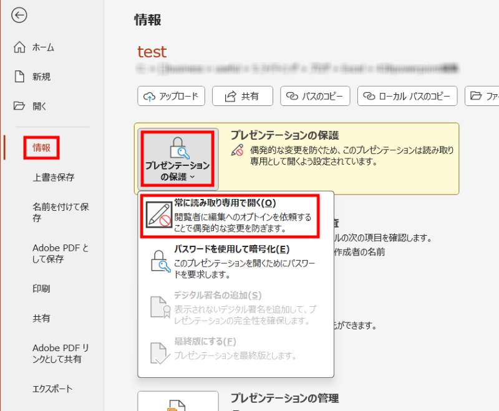This screenshot has width=499, height=411.
Task: Switch to the 情報 section
Action: (x=41, y=148)
